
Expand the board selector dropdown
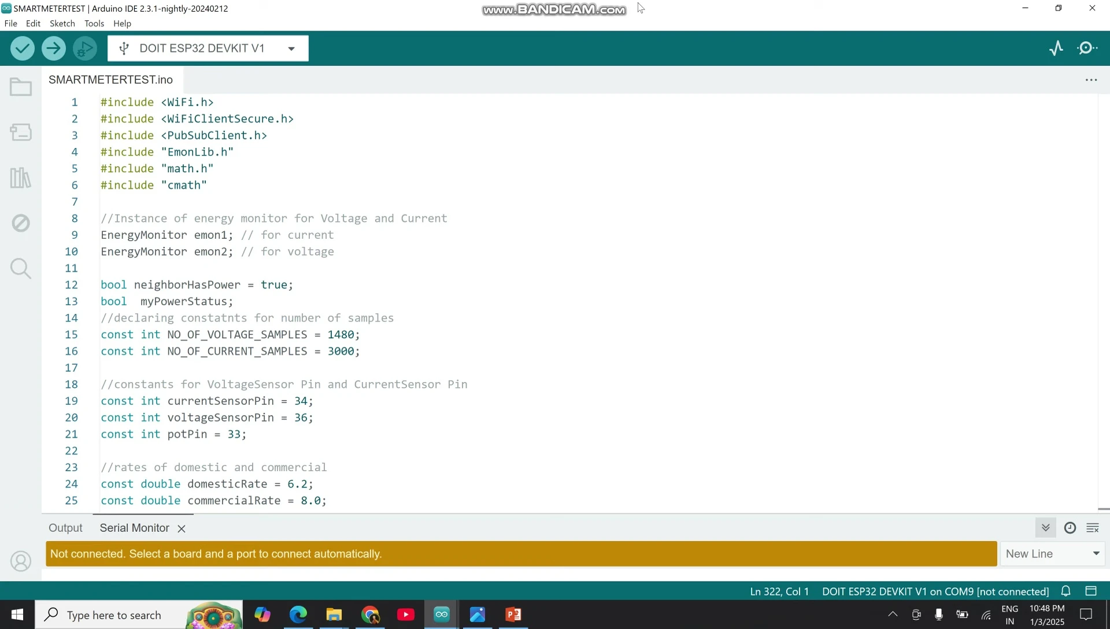click(x=291, y=49)
